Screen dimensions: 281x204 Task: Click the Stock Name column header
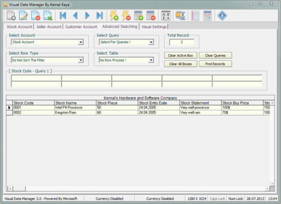(x=75, y=103)
